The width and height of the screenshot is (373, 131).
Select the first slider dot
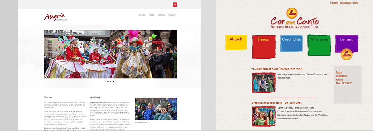(108, 82)
